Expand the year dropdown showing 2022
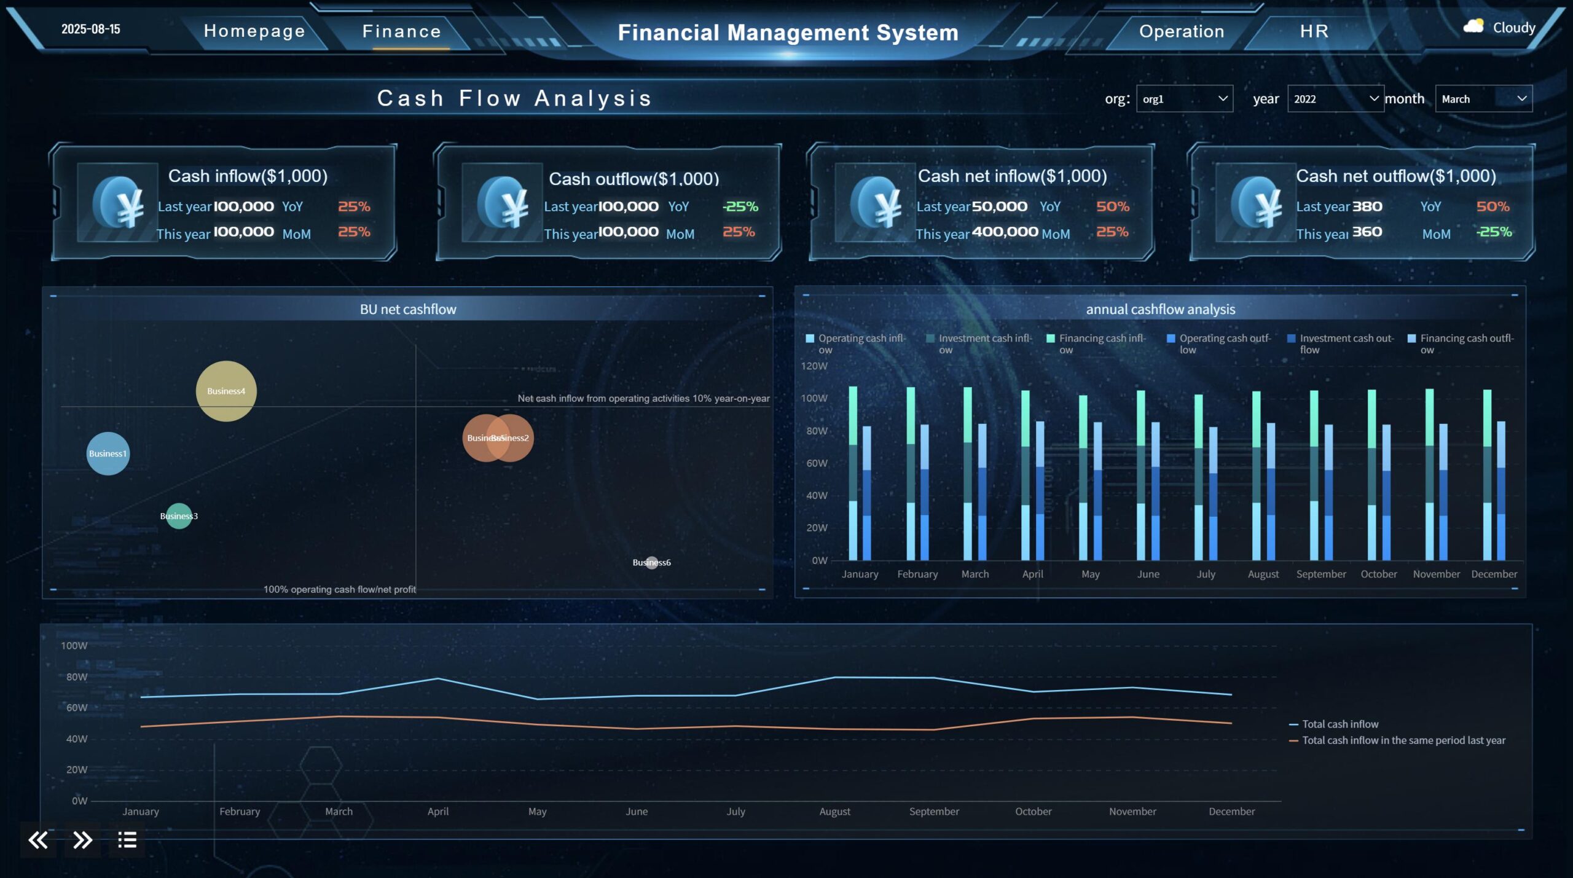Image resolution: width=1573 pixels, height=878 pixels. 1335,99
